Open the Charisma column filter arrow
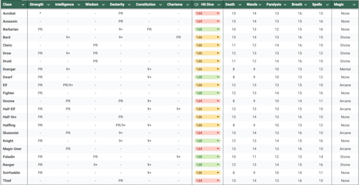Viewport: 359px width, 185px height. (188, 5)
